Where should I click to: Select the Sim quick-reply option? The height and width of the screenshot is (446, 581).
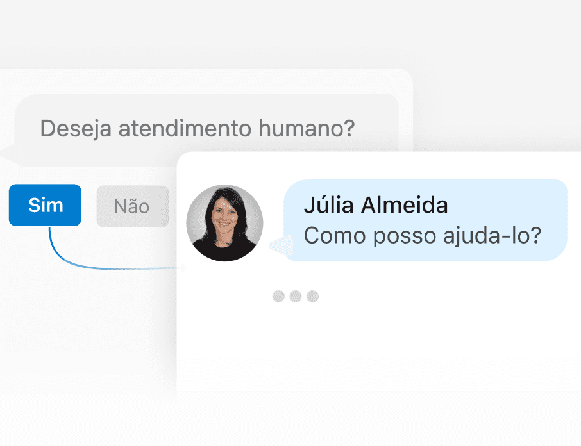point(45,205)
